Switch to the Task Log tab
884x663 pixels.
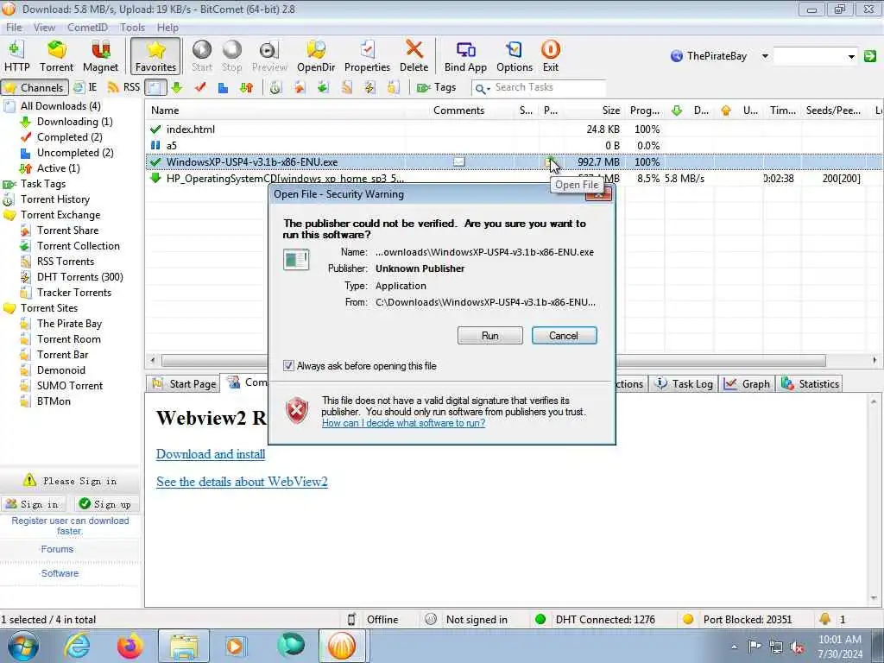(684, 384)
